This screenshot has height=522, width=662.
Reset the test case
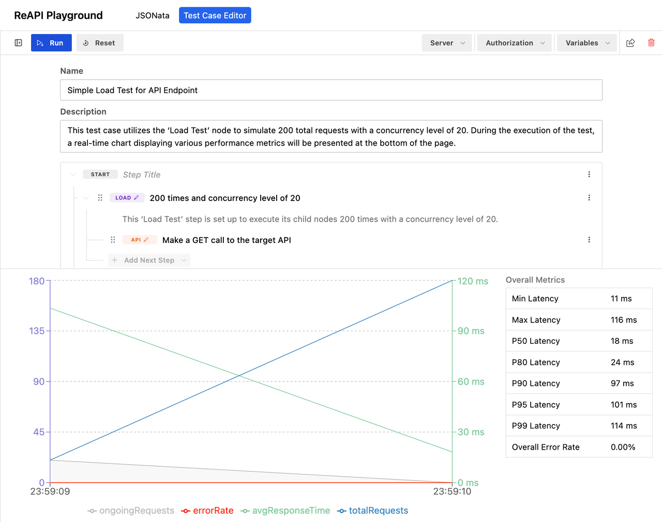[100, 43]
